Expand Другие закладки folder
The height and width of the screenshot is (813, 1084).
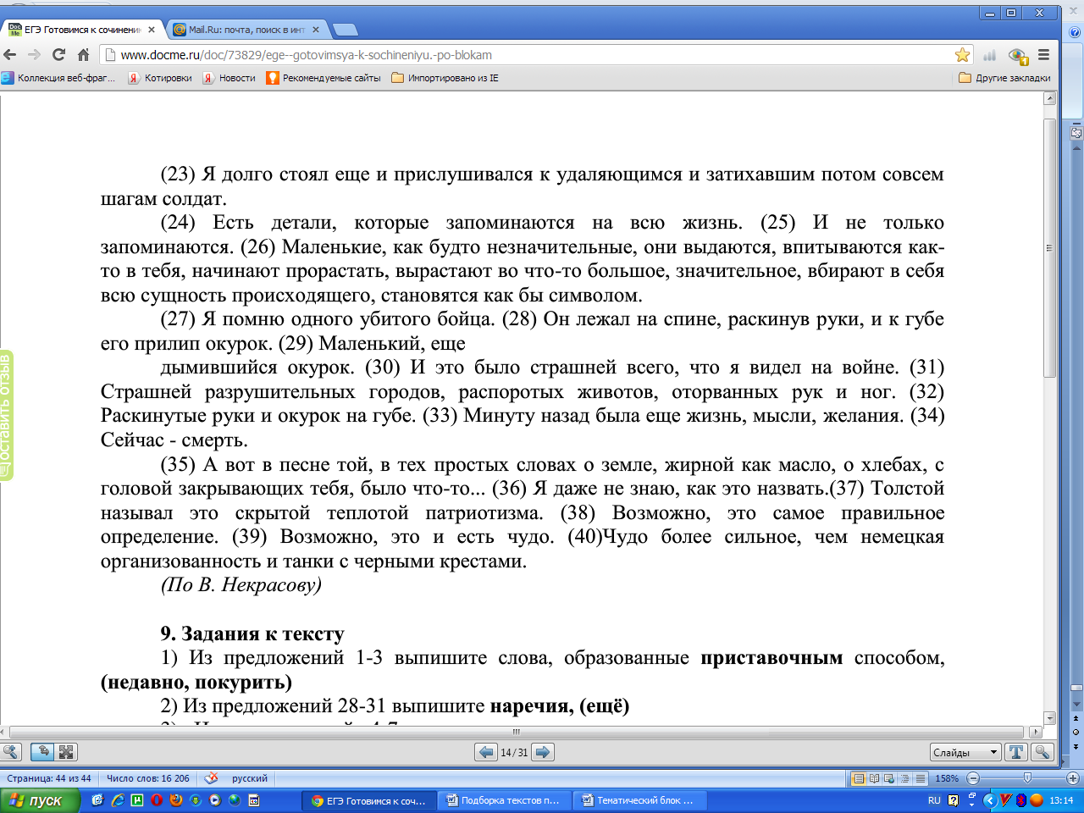pyautogui.click(x=1005, y=78)
